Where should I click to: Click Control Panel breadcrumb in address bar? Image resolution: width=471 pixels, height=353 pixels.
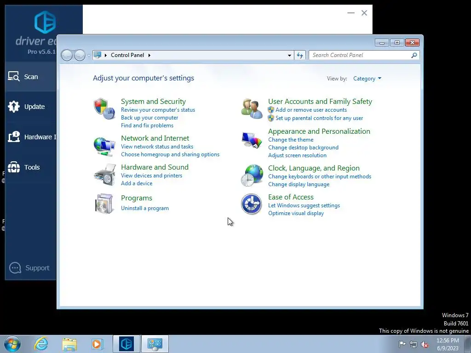click(127, 55)
